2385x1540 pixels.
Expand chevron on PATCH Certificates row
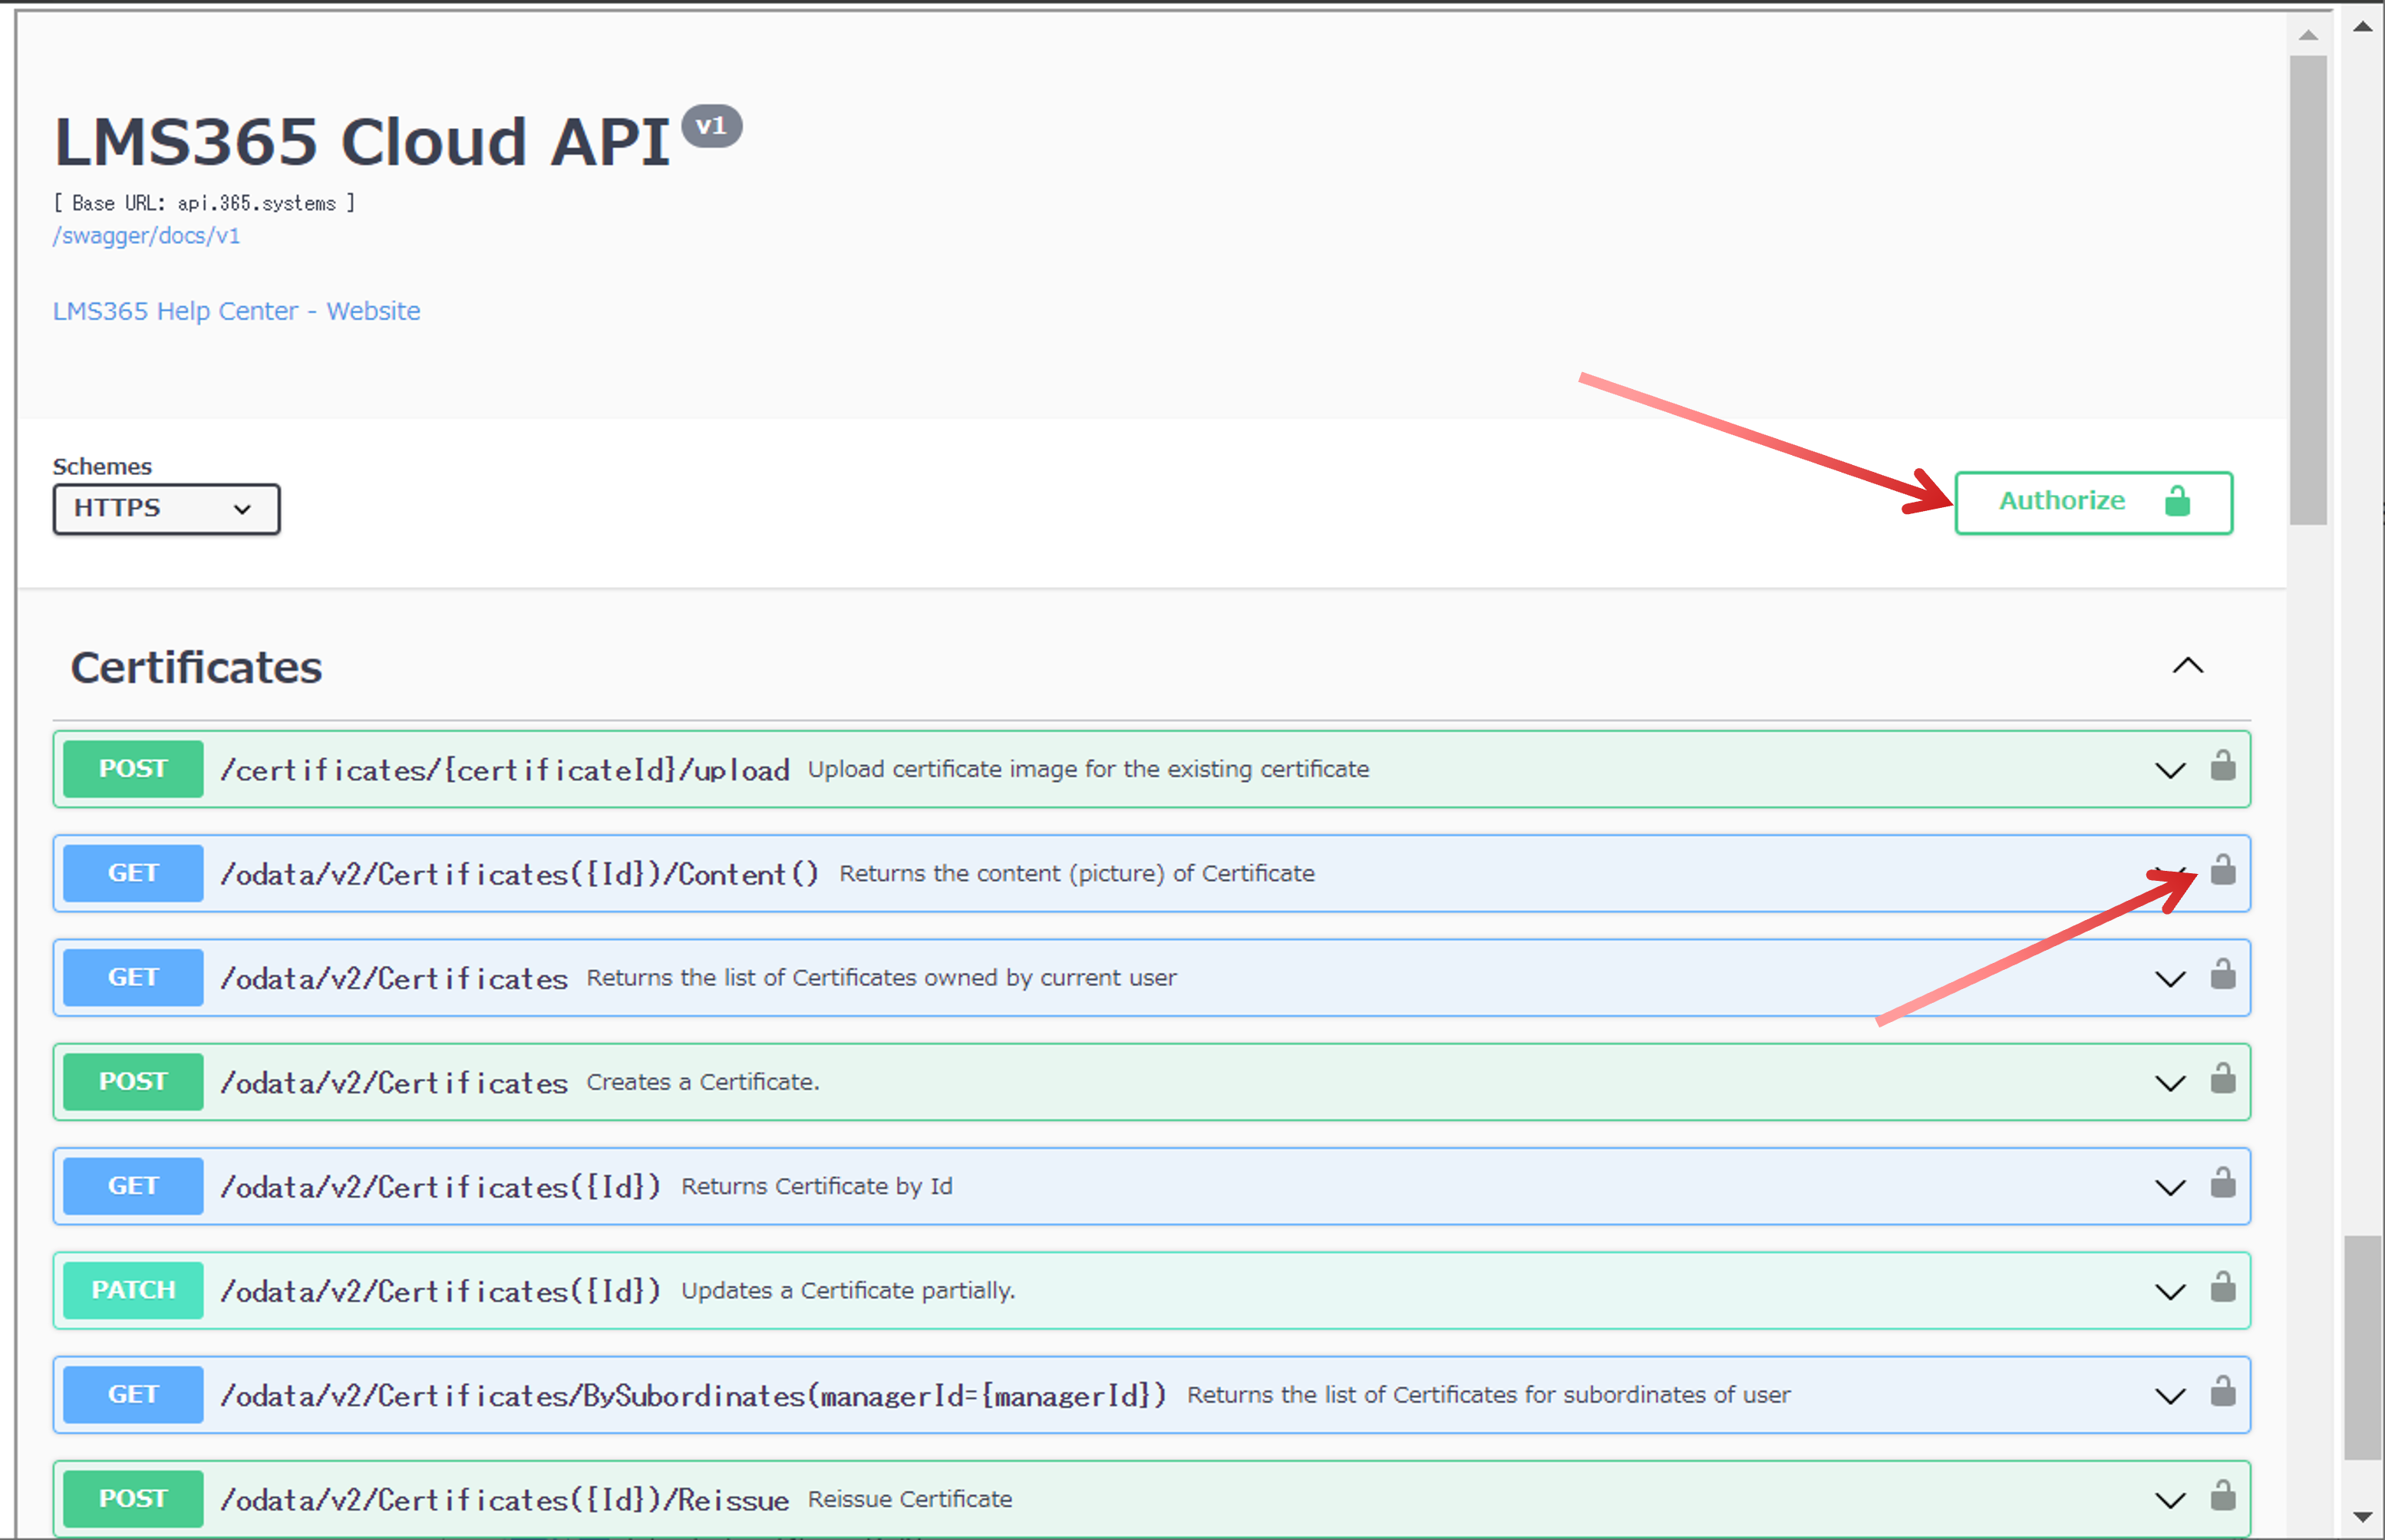(2169, 1292)
